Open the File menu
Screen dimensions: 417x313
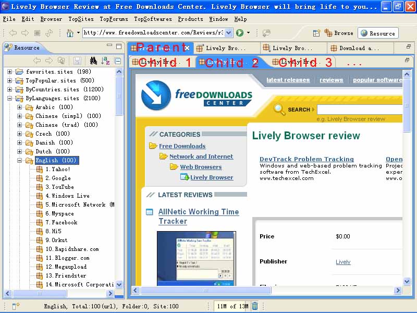9,19
